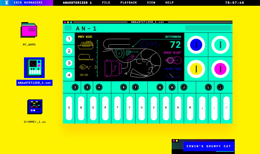Open the DrUMMEr_1.au desktop icon
The image size is (260, 154).
point(35,107)
